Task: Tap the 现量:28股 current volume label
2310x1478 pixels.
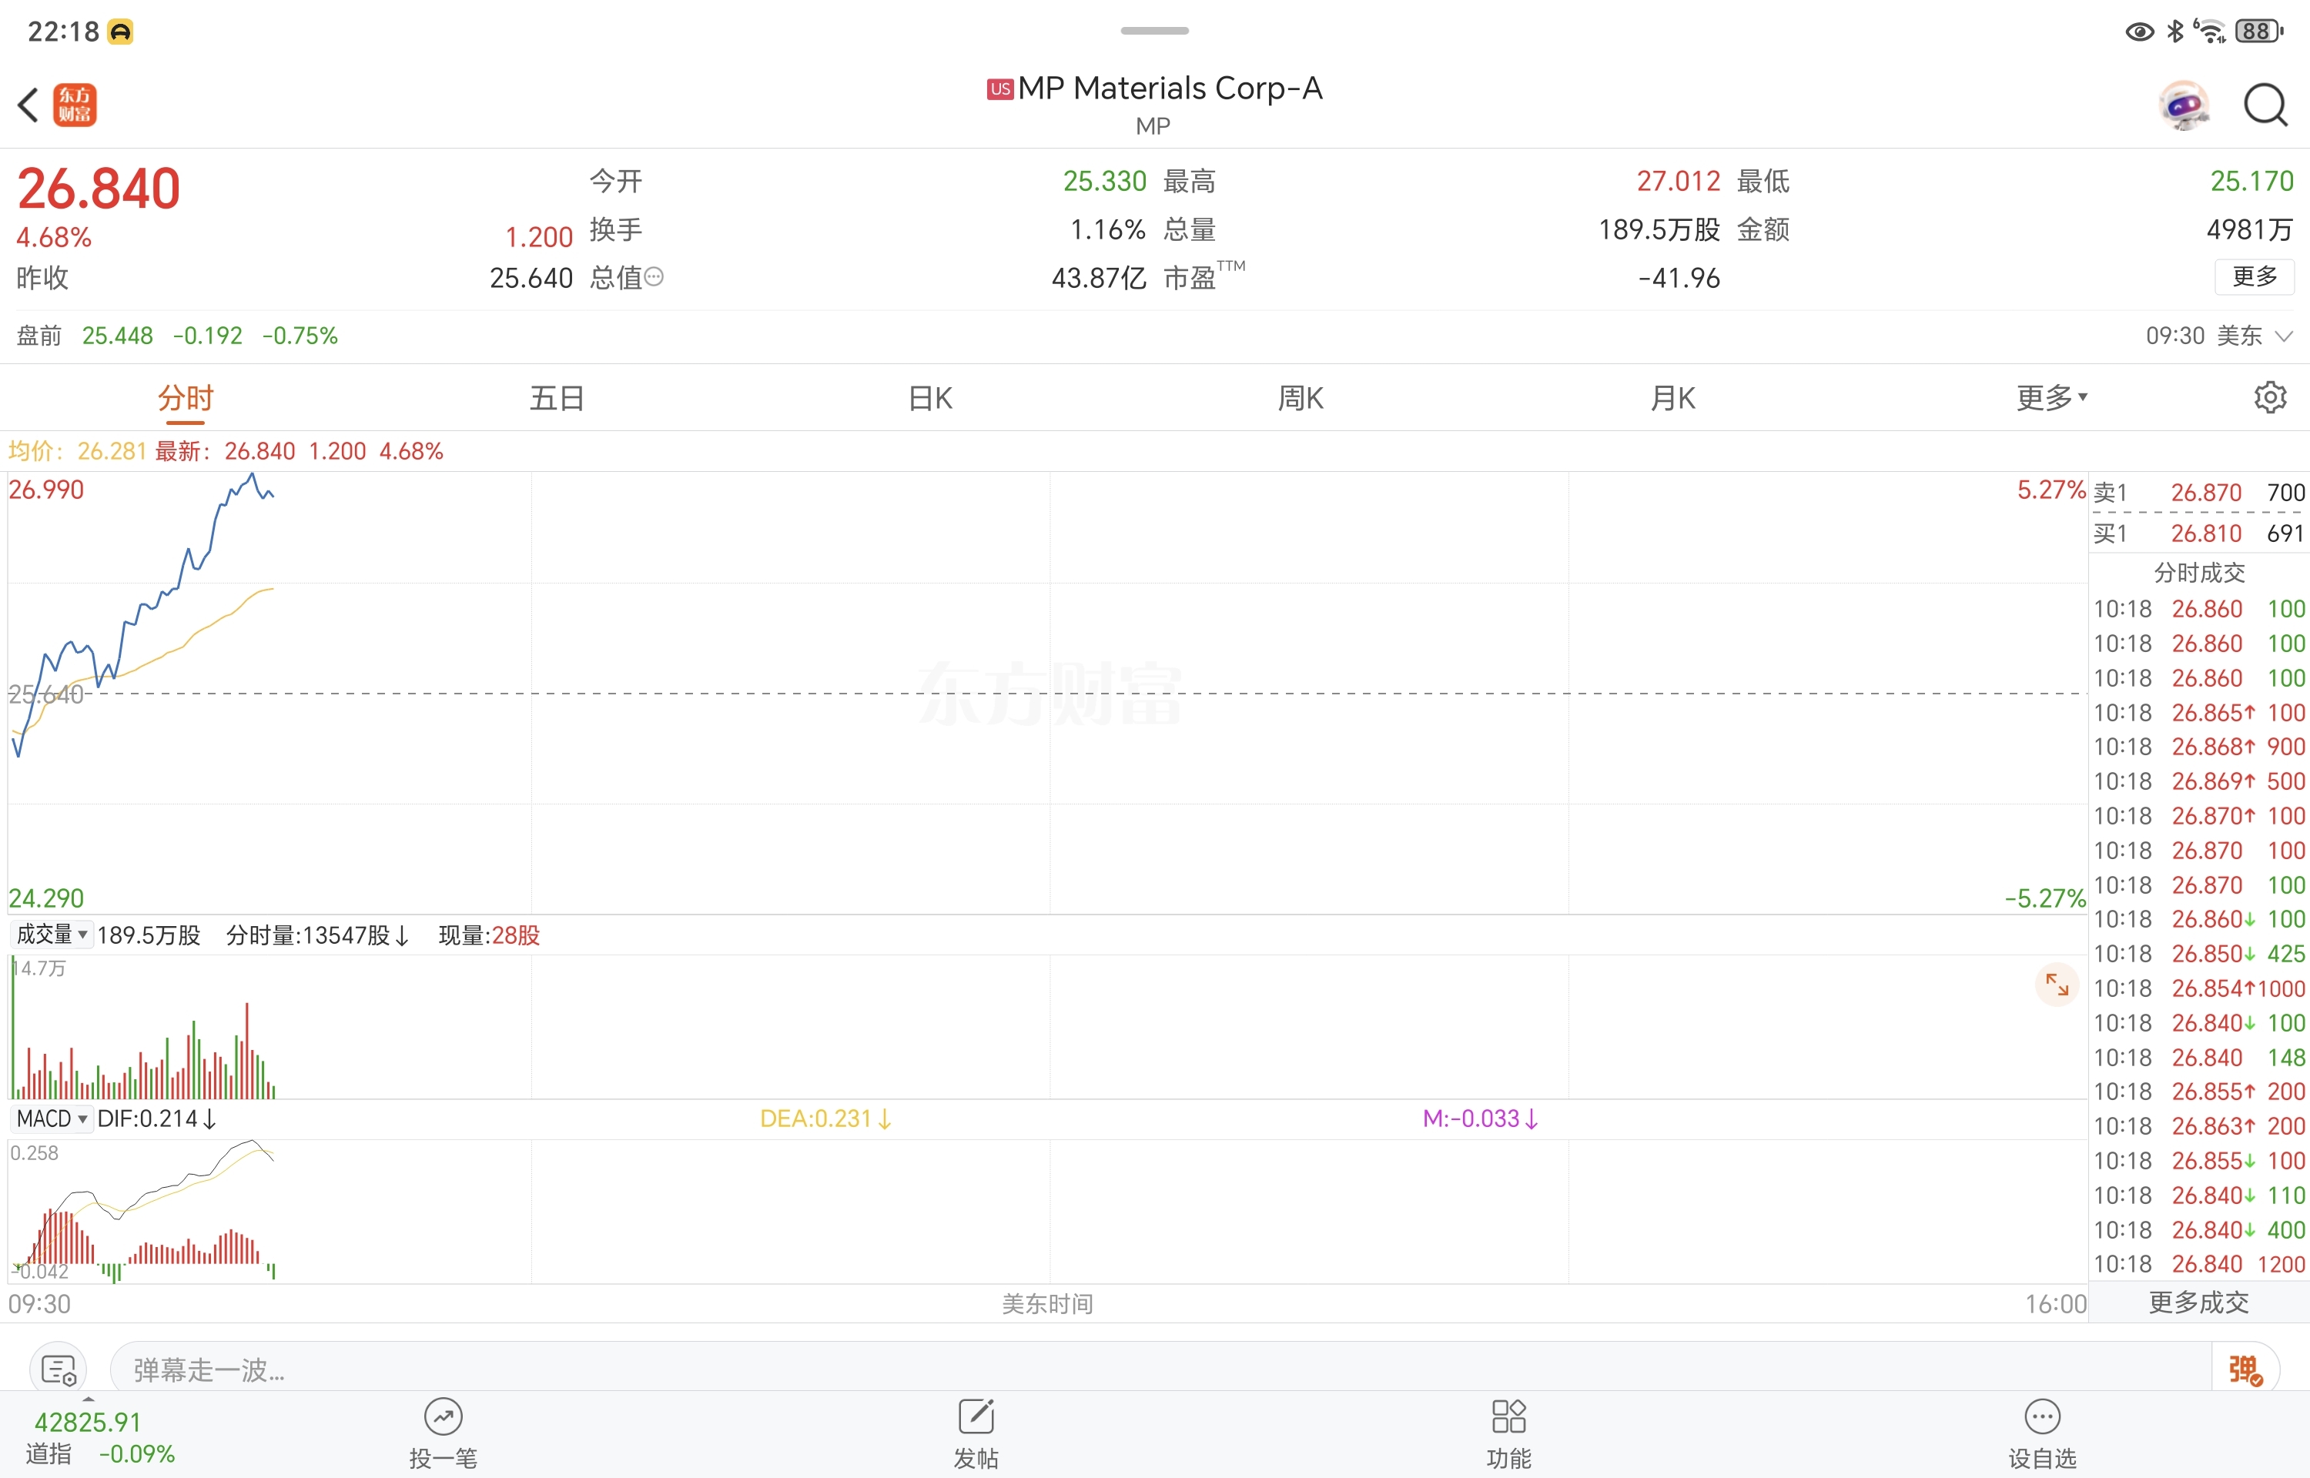Action: tap(490, 935)
